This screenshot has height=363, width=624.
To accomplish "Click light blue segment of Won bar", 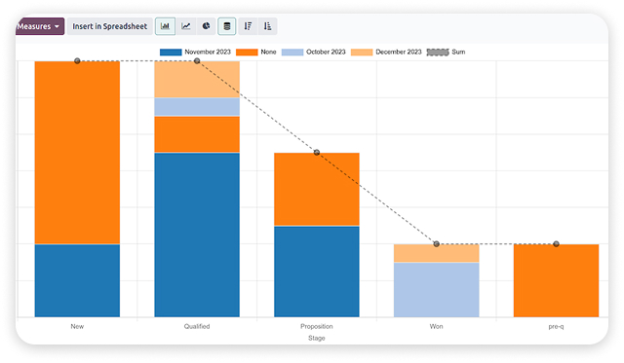I will point(437,290).
